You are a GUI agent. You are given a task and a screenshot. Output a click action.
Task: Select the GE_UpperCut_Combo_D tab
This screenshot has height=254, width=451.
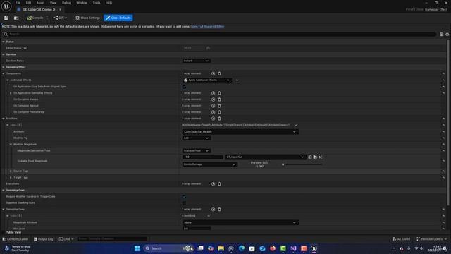[39, 9]
